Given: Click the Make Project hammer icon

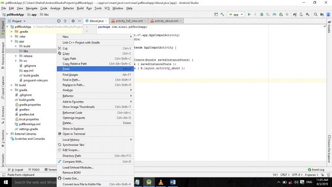Looking at the screenshot, I should [222, 14].
